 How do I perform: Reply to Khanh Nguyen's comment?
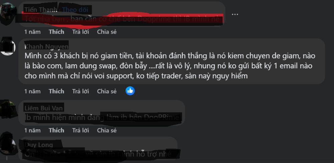(80, 91)
